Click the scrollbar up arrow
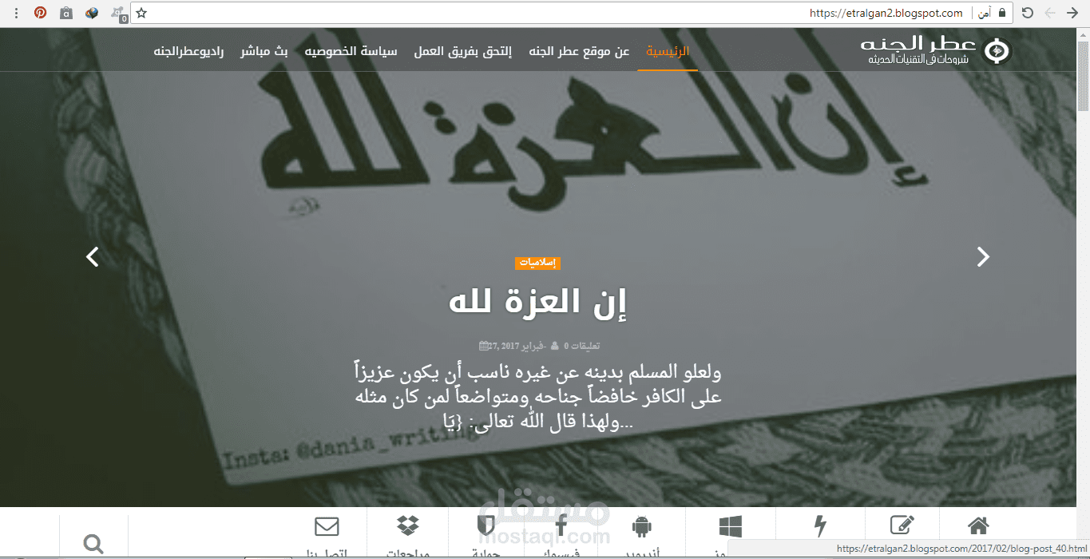Viewport: 1090px width, 559px height. click(1083, 34)
